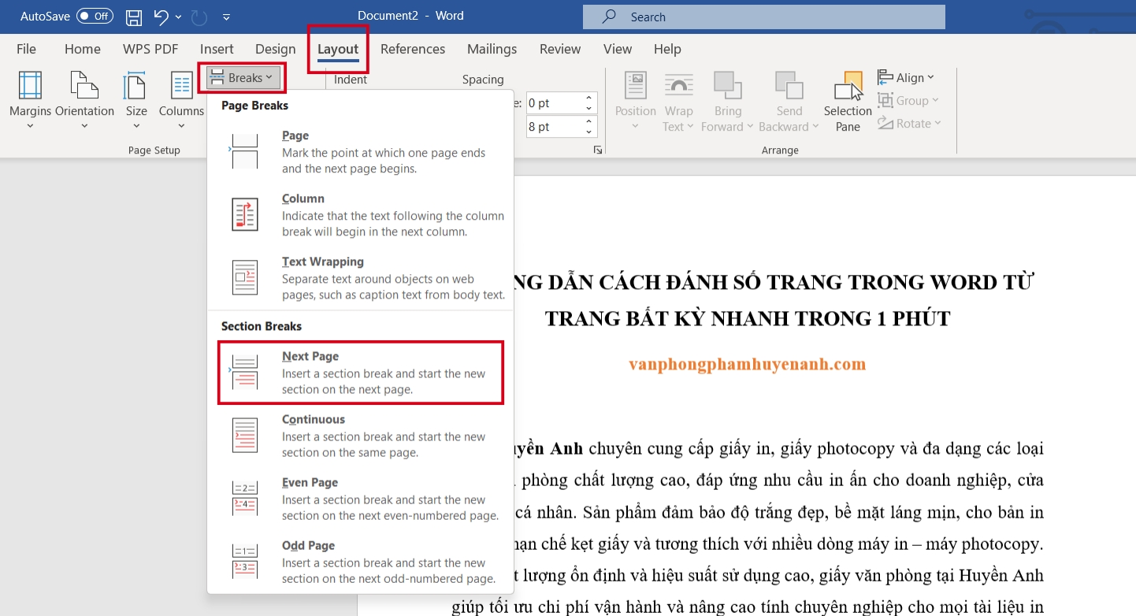Select Page break option
Image resolution: width=1136 pixels, height=616 pixels.
tap(360, 151)
